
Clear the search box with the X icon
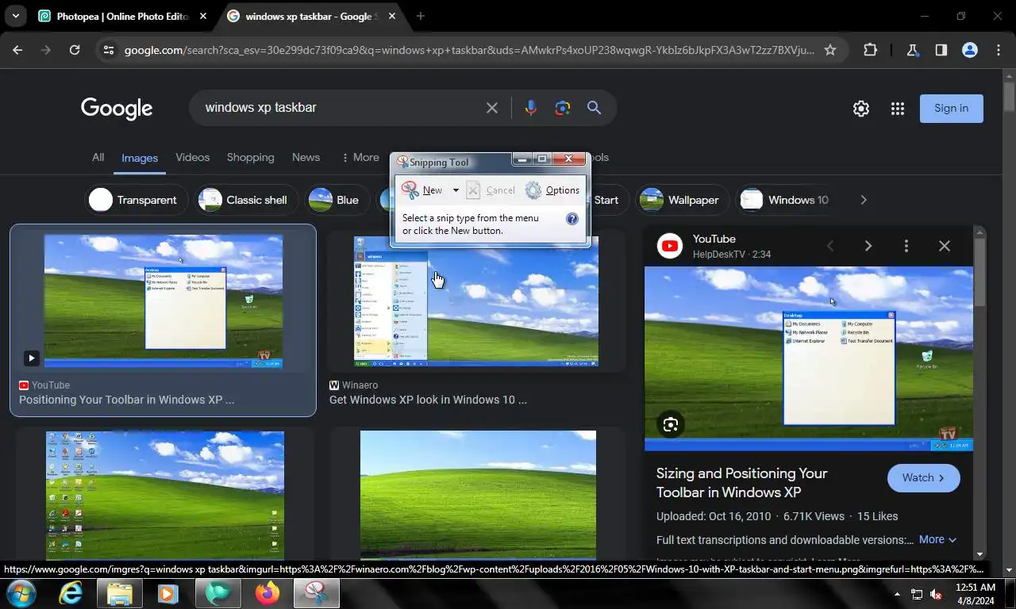click(492, 108)
